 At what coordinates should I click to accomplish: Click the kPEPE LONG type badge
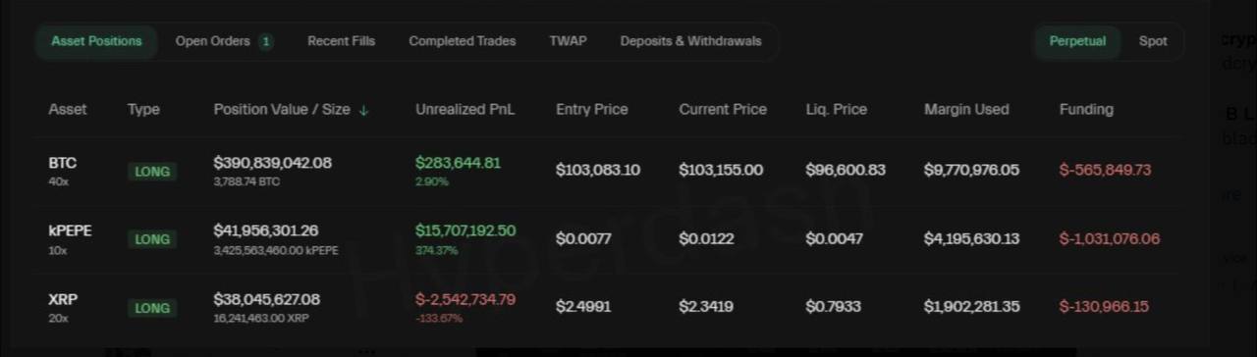[152, 239]
